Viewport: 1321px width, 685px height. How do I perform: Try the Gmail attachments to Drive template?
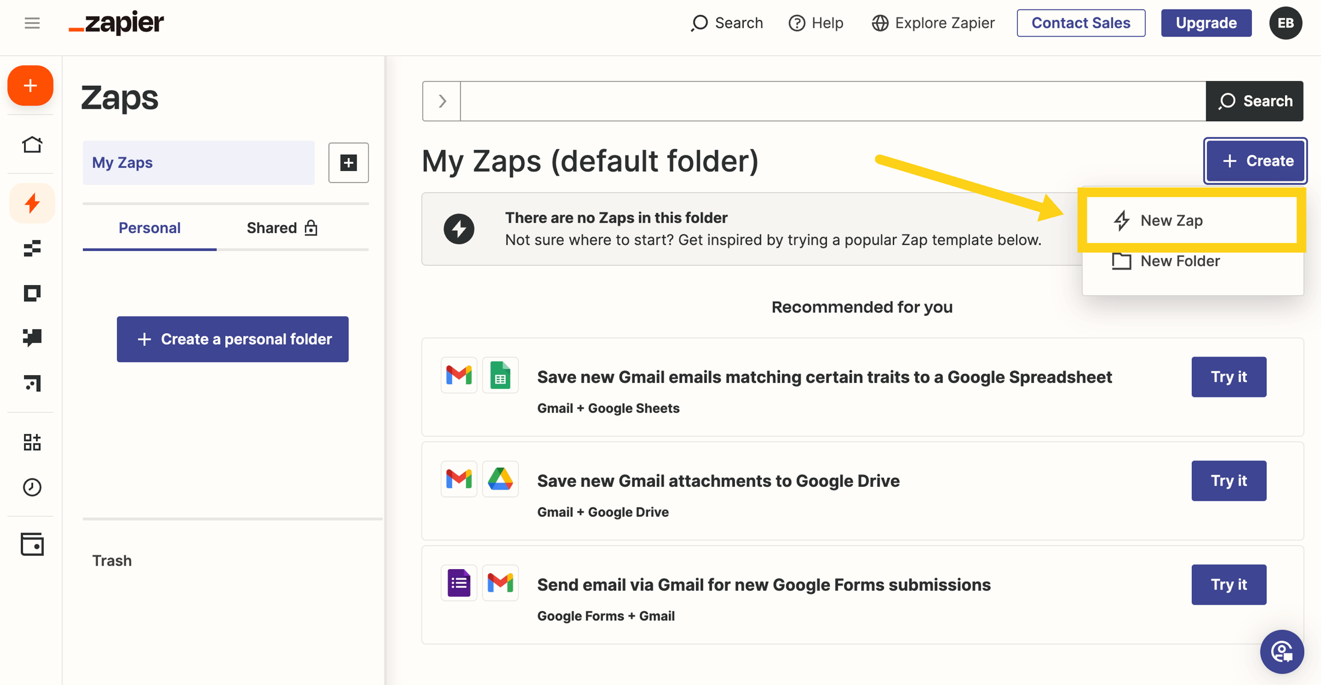(x=1229, y=481)
